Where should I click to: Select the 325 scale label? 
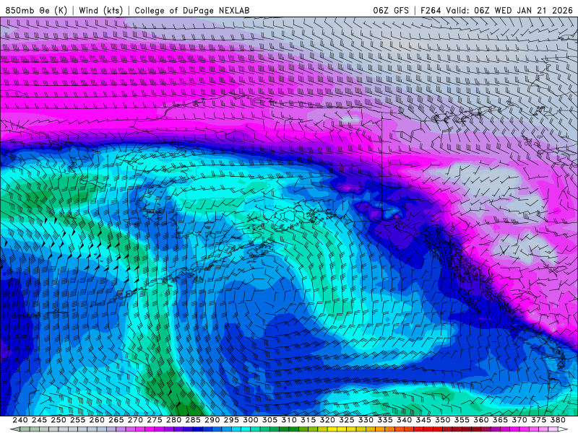[x=347, y=420]
